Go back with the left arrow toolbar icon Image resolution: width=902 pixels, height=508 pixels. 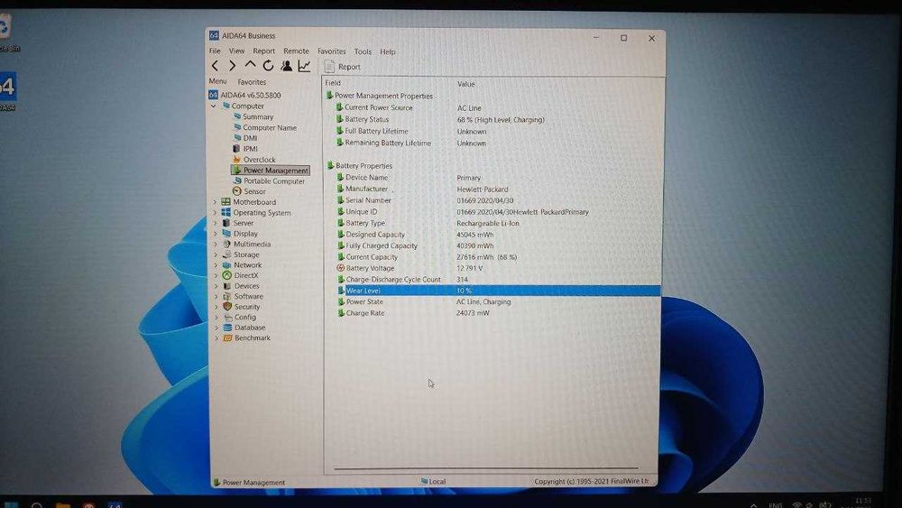point(216,66)
